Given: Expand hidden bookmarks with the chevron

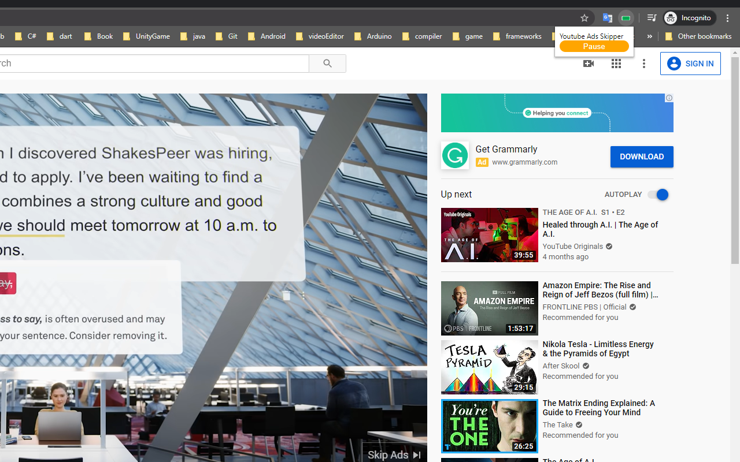Looking at the screenshot, I should (649, 36).
